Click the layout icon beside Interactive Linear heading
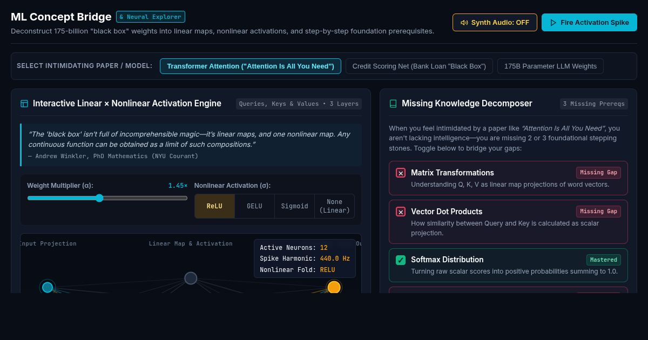This screenshot has height=340, width=648. click(x=24, y=104)
